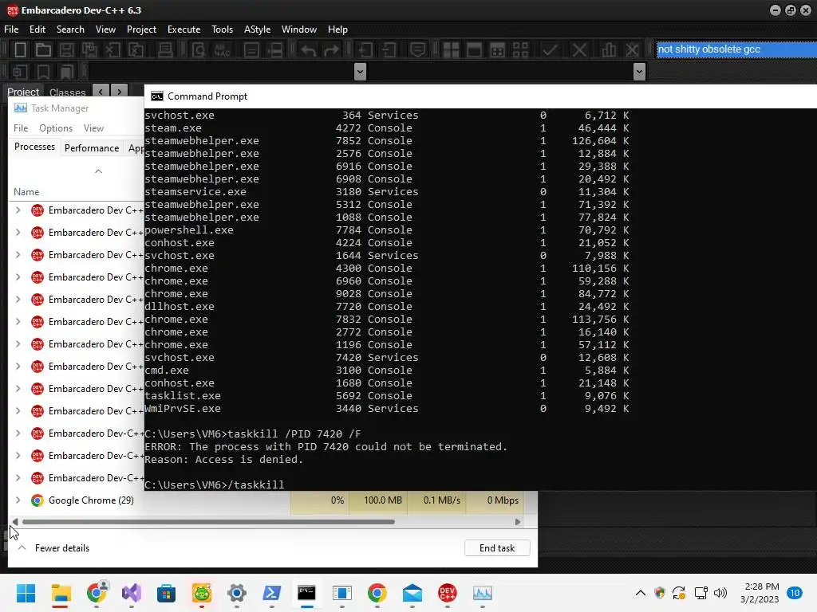
Task: Show hidden tray icons chevron
Action: coord(641,593)
